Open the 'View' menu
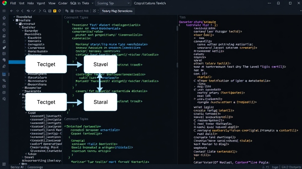This screenshot has width=302, height=169. click(52, 3)
